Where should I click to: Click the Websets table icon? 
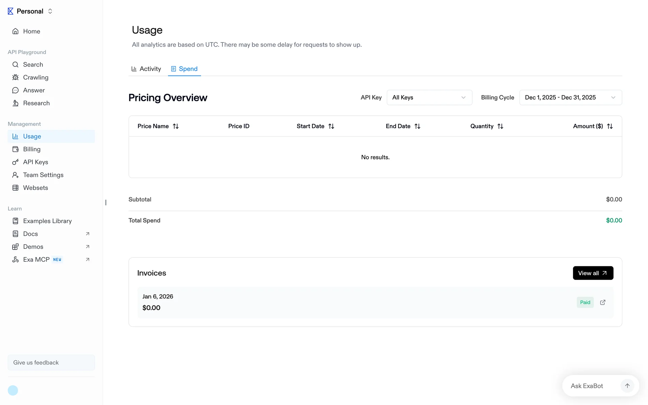[16, 188]
